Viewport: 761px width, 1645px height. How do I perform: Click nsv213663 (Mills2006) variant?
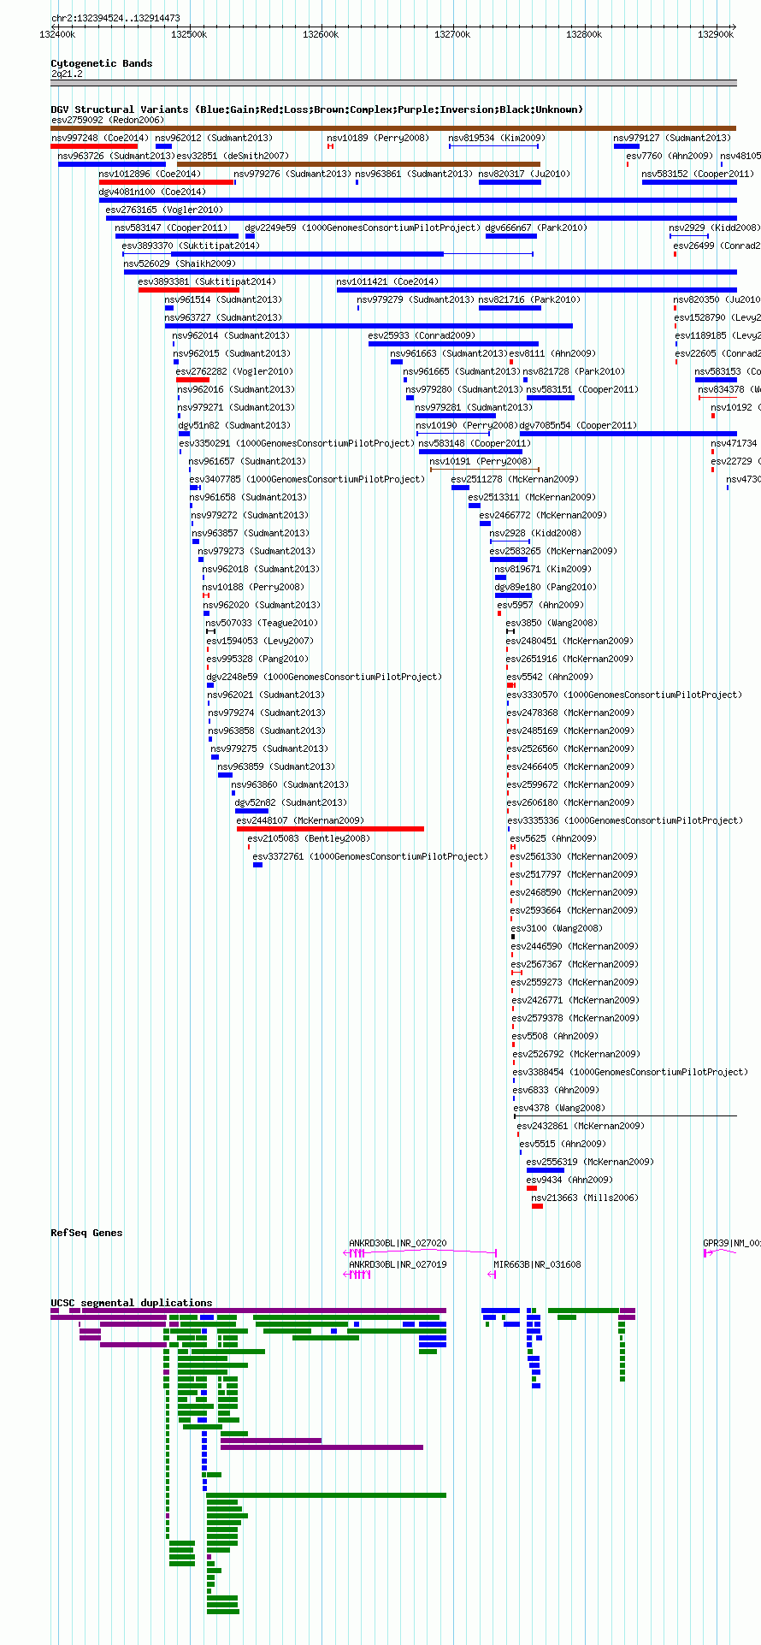pyautogui.click(x=537, y=1206)
